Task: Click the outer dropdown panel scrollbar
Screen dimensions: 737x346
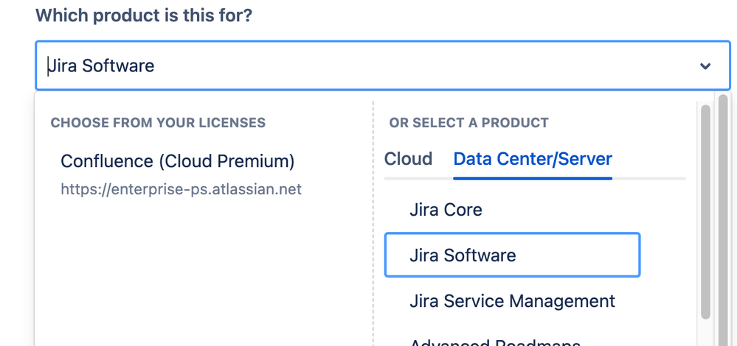Action: pyautogui.click(x=723, y=220)
